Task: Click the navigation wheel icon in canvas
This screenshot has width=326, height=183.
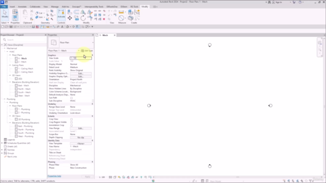Action: click(x=320, y=43)
